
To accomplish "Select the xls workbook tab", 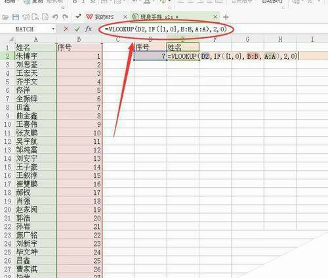I will tap(156, 17).
